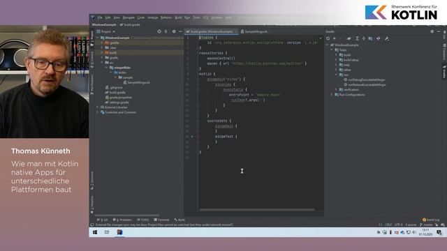
Task: Open the Project view dropdown
Action: pyautogui.click(x=105, y=31)
